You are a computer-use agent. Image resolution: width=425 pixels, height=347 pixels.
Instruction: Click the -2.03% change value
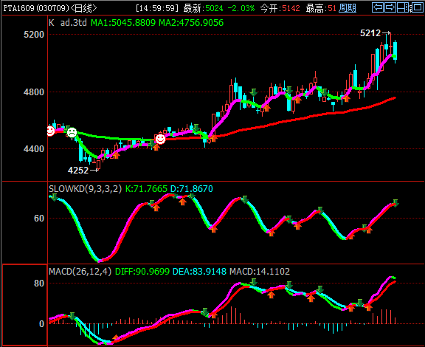click(x=241, y=8)
